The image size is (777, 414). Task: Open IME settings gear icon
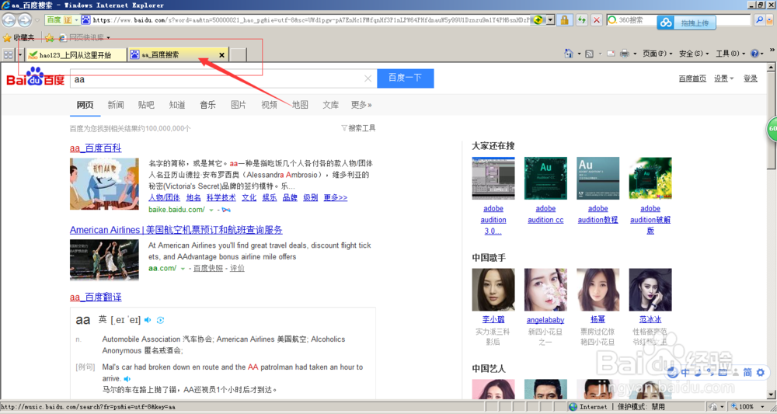761,372
